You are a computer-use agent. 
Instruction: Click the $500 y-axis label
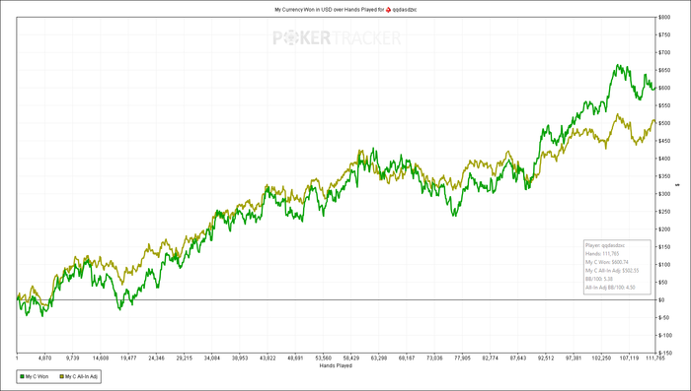[664, 123]
